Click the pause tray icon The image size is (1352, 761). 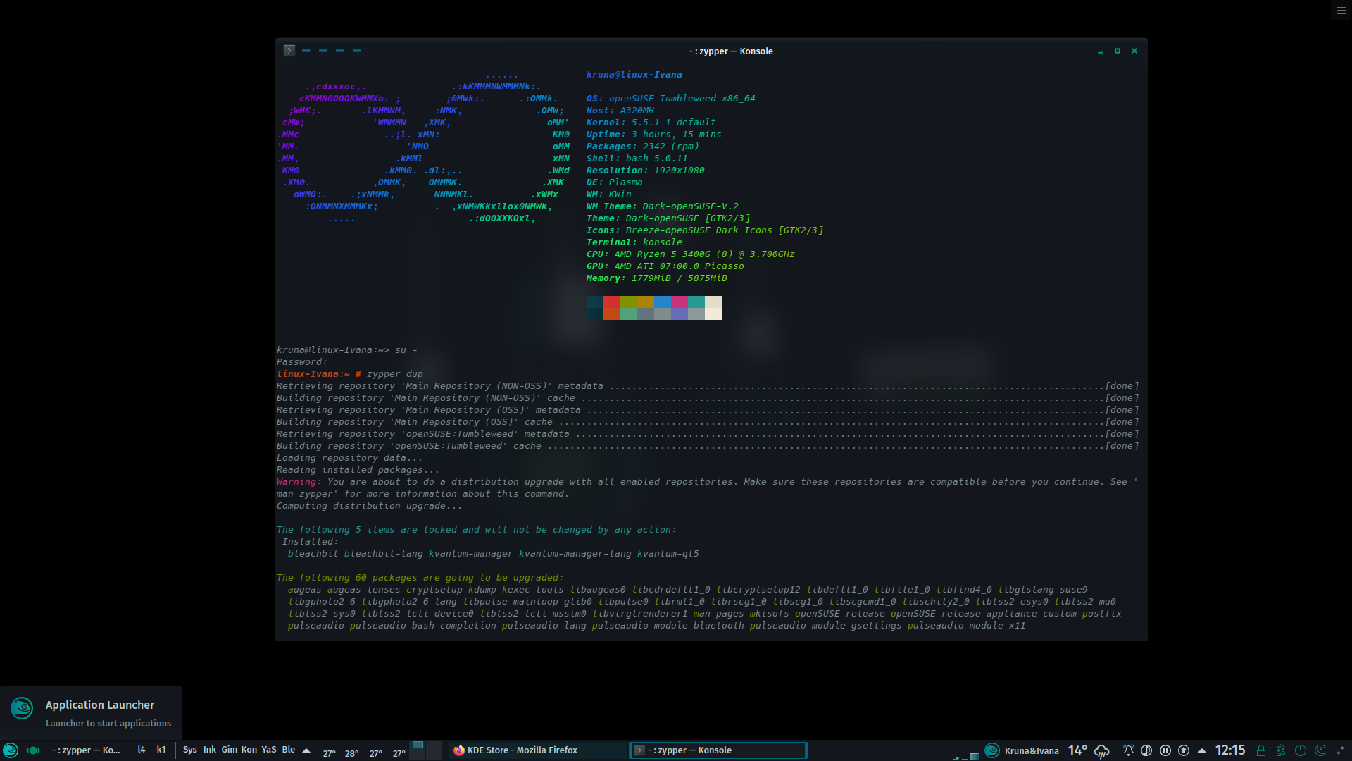tap(1165, 750)
